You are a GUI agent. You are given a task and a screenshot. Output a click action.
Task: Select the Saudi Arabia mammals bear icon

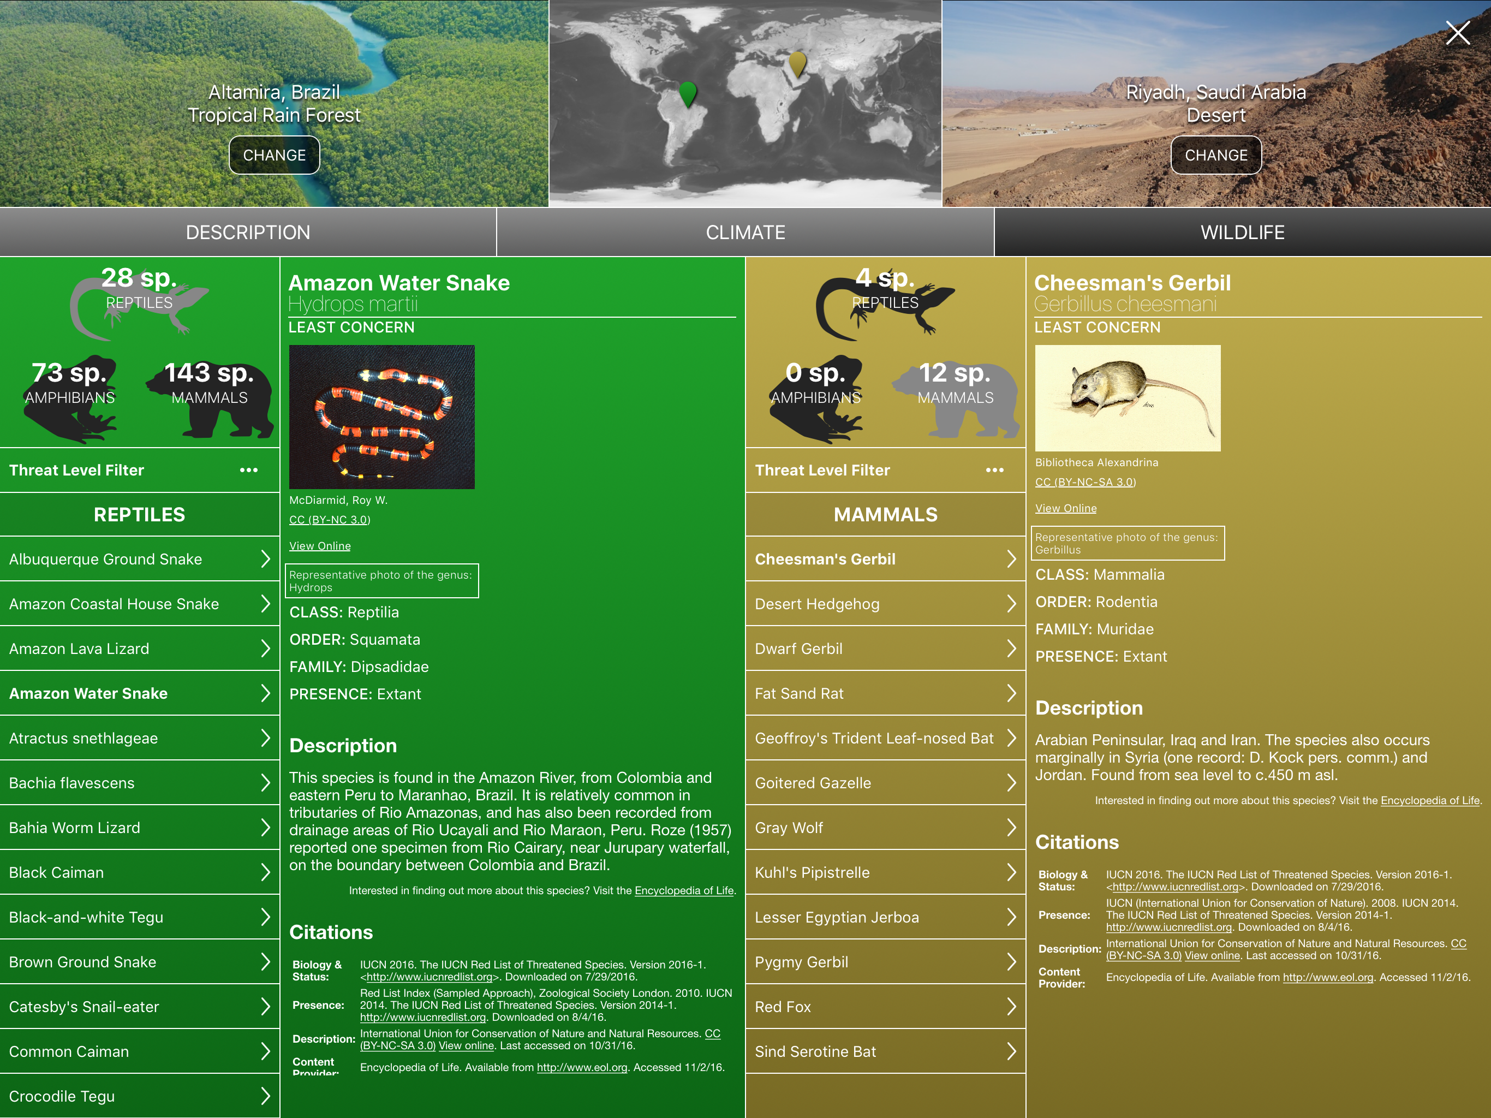pos(955,400)
